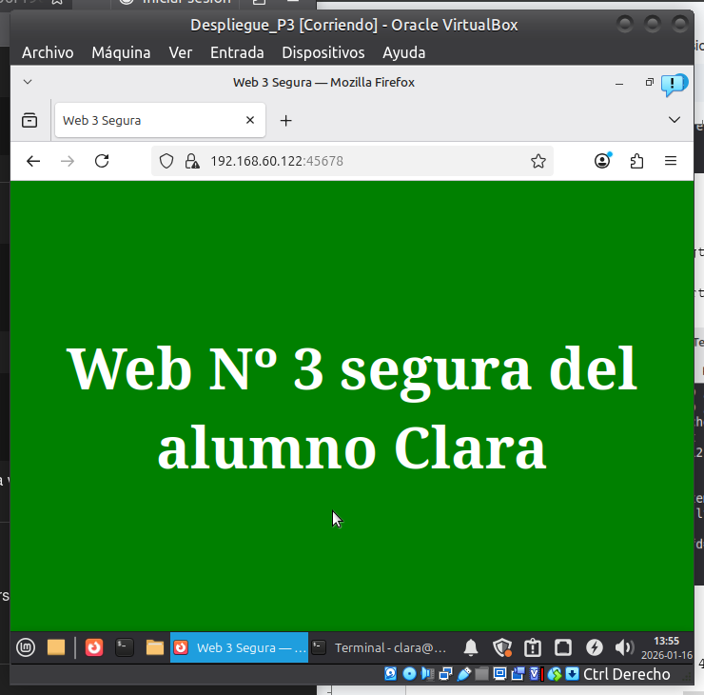Click the address bar showing 192.168.60.122
The image size is (704, 695).
[362, 162]
